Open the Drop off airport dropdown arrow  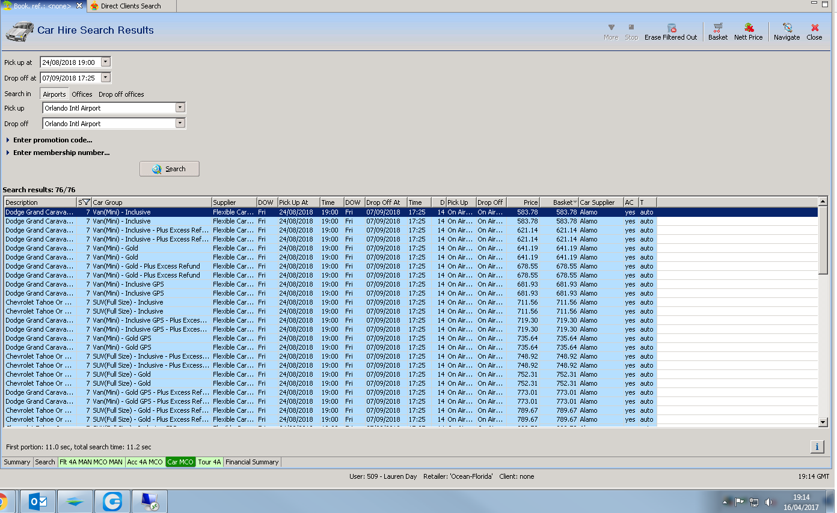(x=180, y=123)
